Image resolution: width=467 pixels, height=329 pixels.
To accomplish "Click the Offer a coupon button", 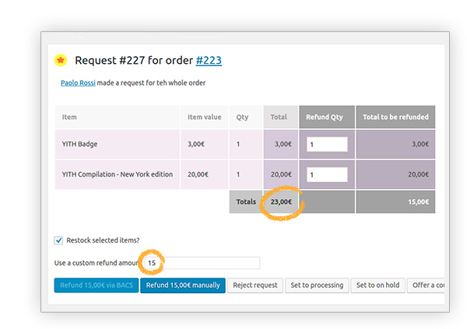I will (427, 285).
